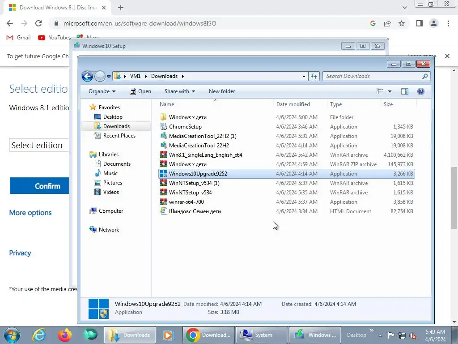Open Chrome three-dot menu
This screenshot has height=344, width=458.
point(448,23)
